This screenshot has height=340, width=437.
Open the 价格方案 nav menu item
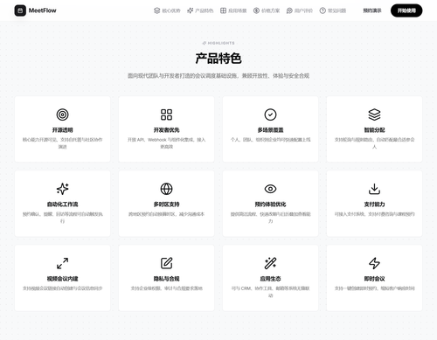point(267,10)
